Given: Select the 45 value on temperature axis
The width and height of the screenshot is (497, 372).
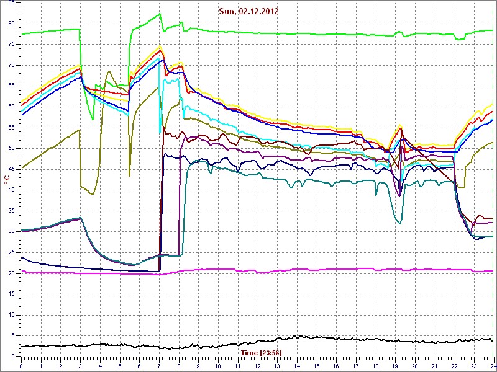Looking at the screenshot, I should point(11,169).
